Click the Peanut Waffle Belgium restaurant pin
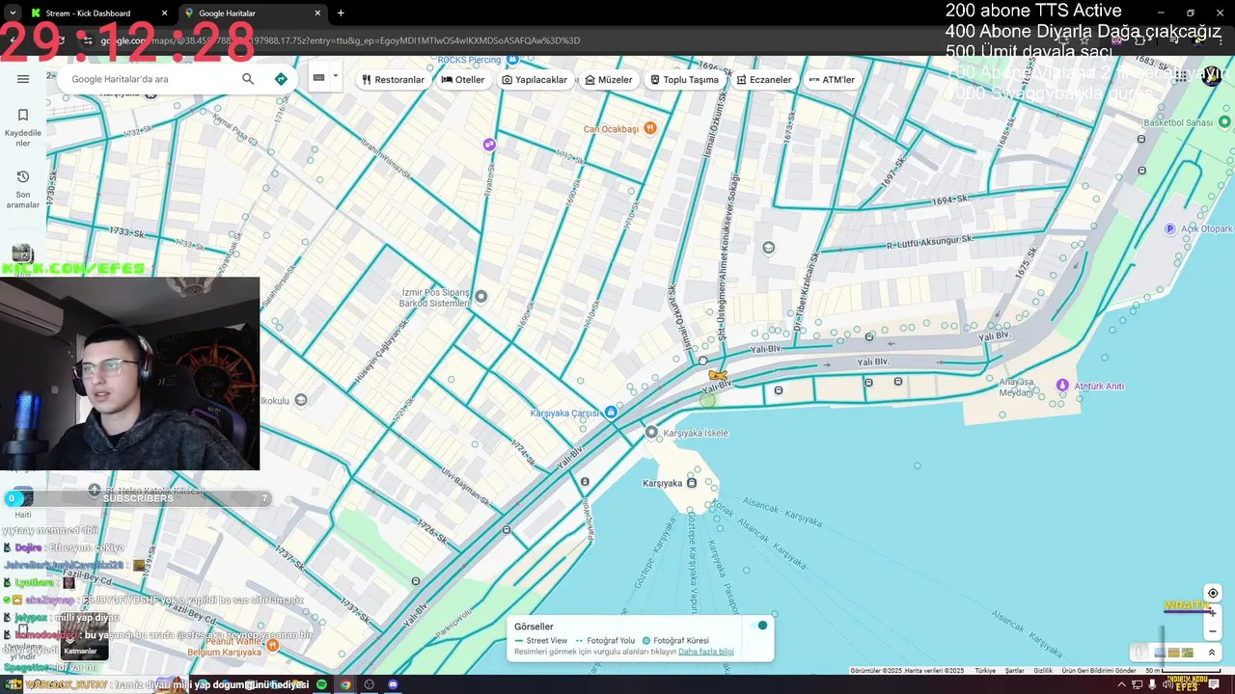 tap(273, 645)
